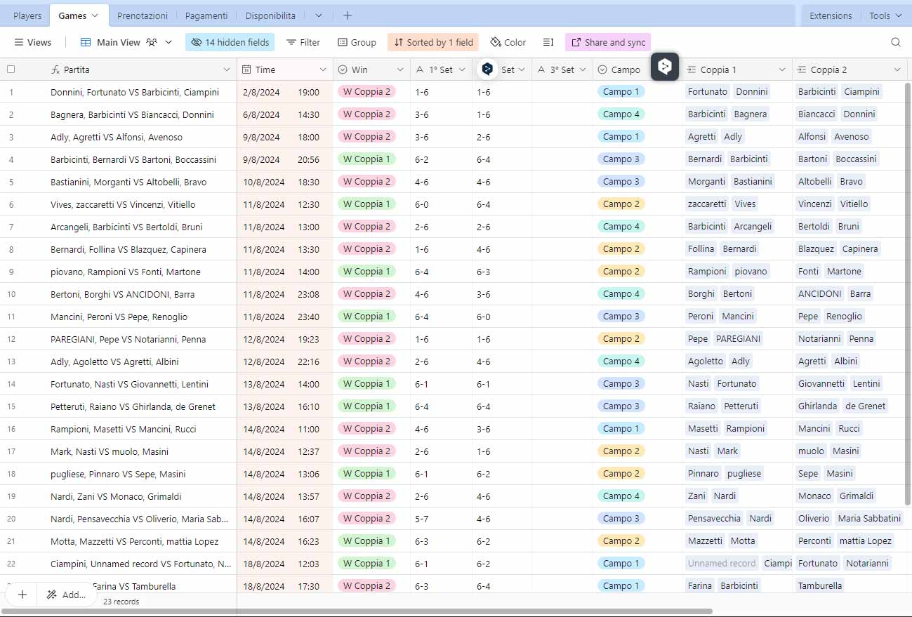Click the Coppia 1 linked record icon
912x617 pixels.
click(691, 69)
